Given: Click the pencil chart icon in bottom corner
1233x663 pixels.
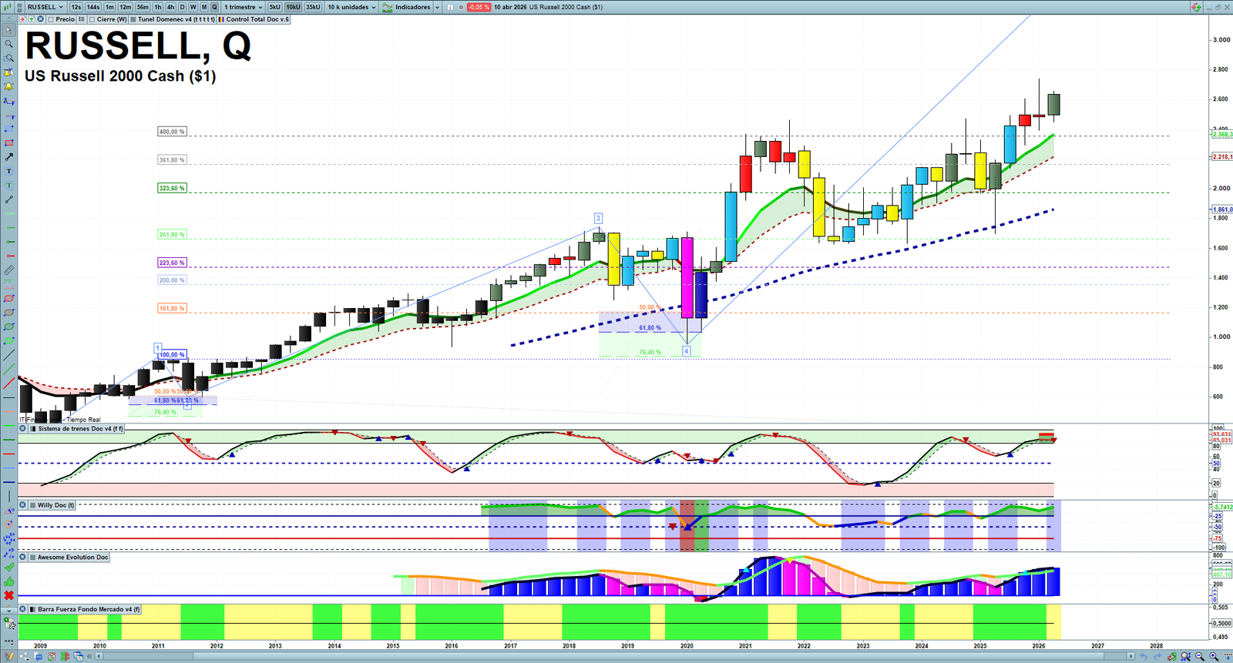Looking at the screenshot, I should pos(9,657).
